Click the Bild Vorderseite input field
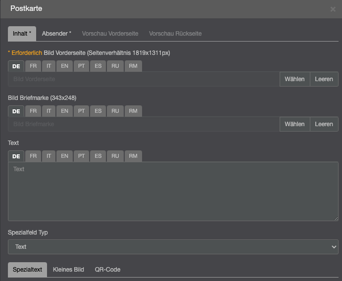342x281 pixels. click(x=144, y=79)
